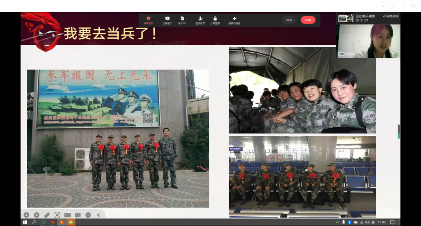Open WPS Office from the taskbar
The image size is (421, 226).
[52, 222]
